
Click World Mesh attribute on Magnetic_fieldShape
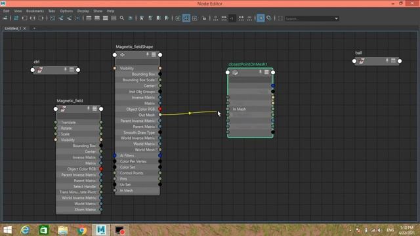click(144, 149)
